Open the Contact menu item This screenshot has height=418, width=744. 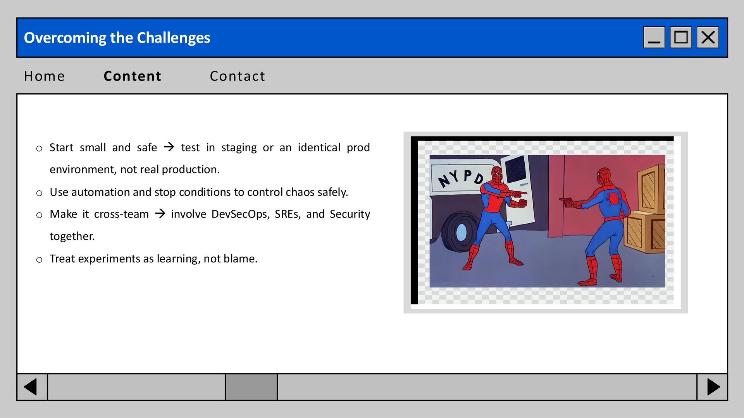pyautogui.click(x=238, y=76)
